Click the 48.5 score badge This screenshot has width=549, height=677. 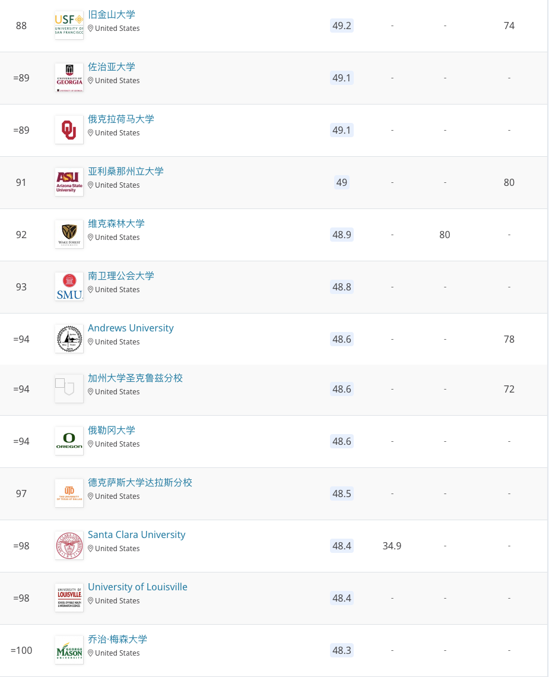pyautogui.click(x=342, y=494)
